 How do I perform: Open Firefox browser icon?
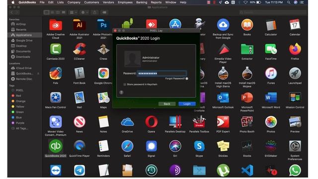point(295,49)
